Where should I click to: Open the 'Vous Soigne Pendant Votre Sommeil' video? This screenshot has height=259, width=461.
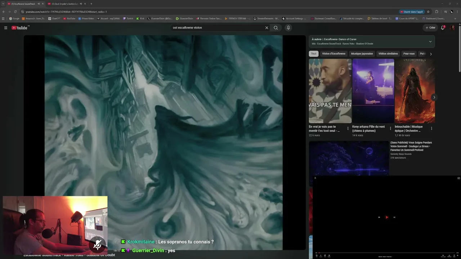pos(411,146)
